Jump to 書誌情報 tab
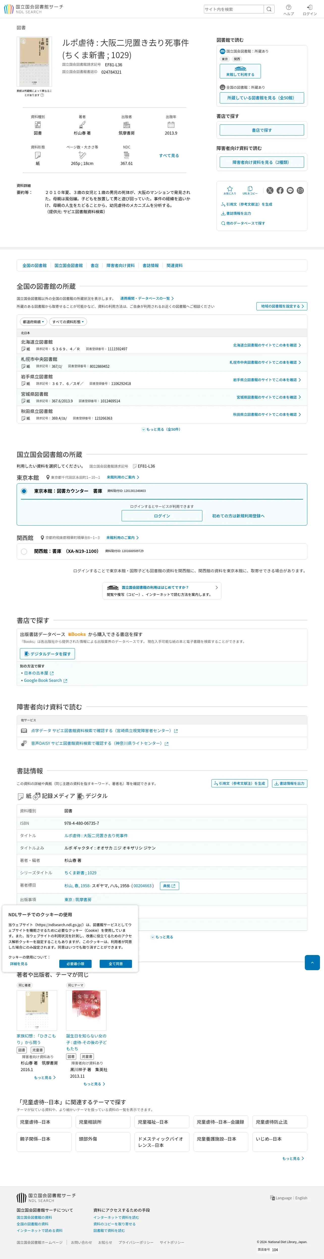The image size is (324, 1259). point(151,265)
